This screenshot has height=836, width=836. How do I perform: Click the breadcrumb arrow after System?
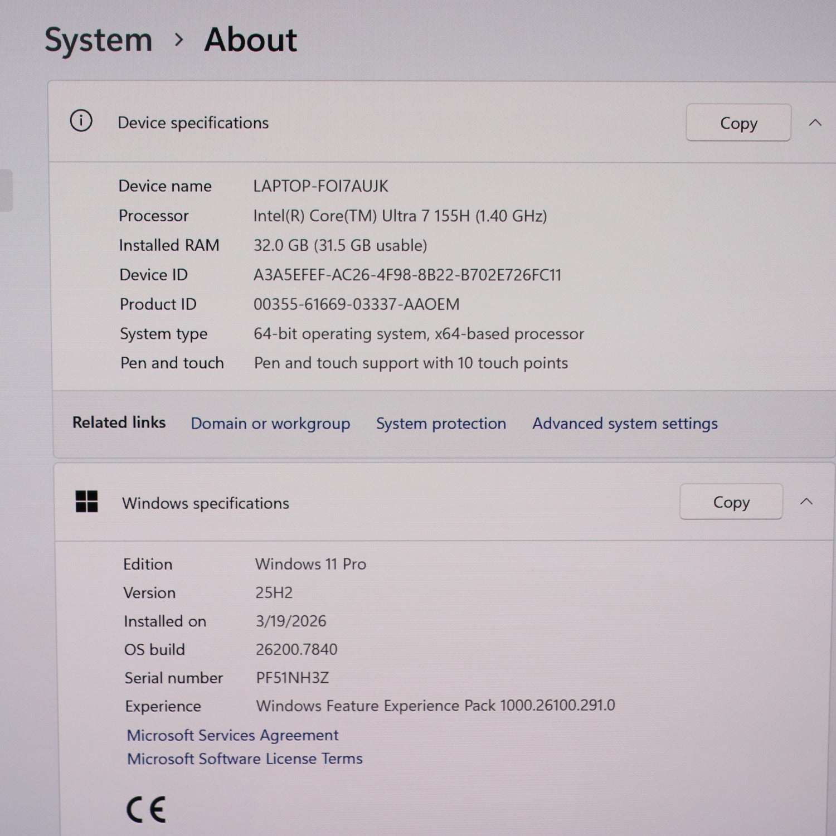(179, 40)
